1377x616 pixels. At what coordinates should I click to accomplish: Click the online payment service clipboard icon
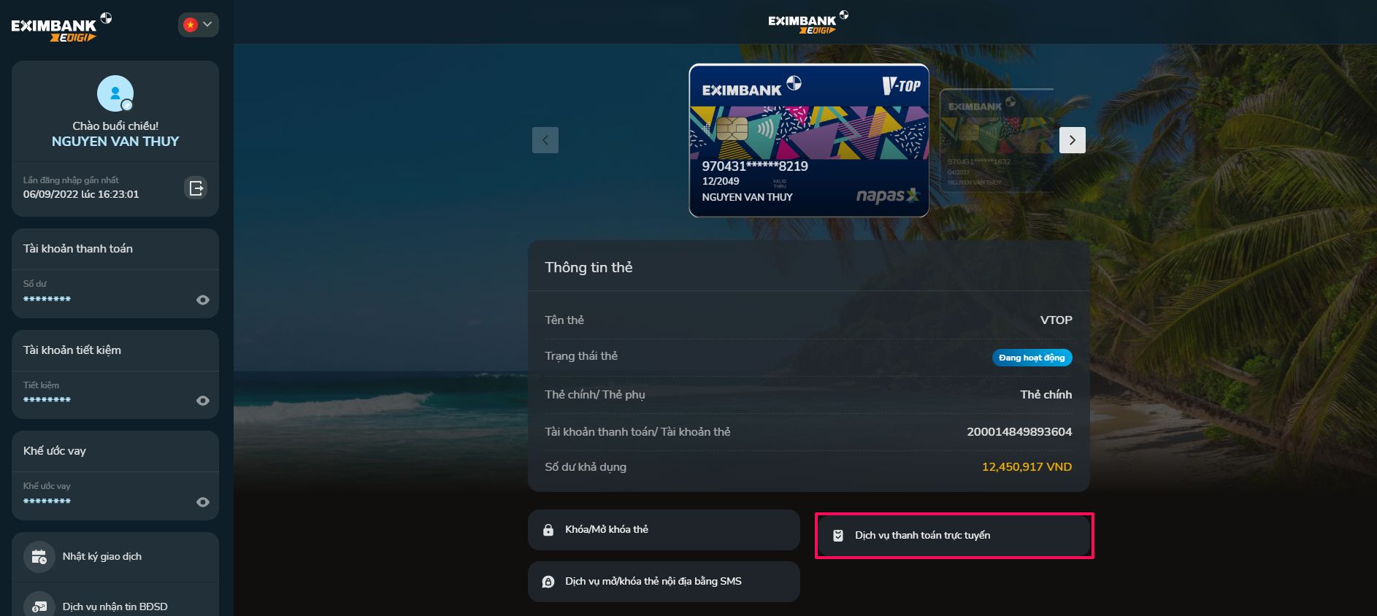838,536
